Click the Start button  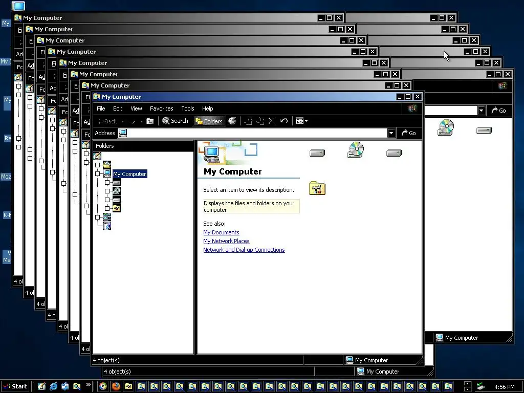(x=15, y=386)
